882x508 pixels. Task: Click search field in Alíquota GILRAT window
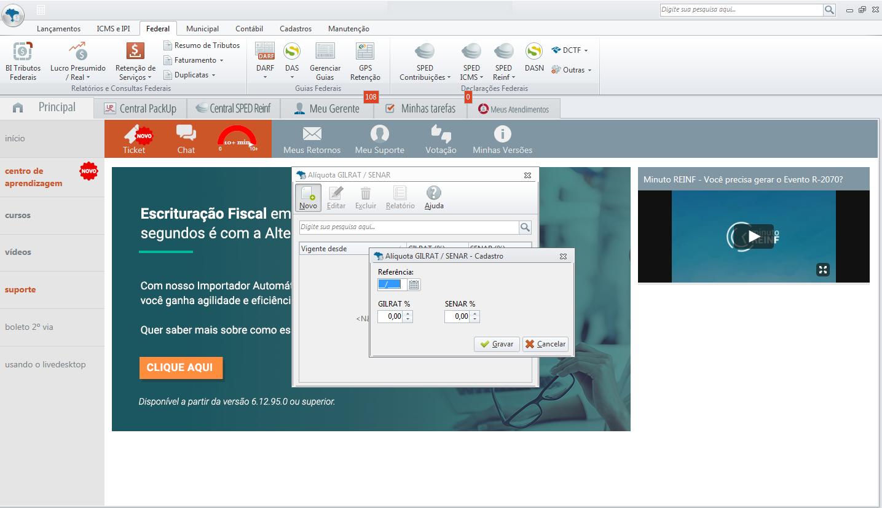tap(409, 227)
